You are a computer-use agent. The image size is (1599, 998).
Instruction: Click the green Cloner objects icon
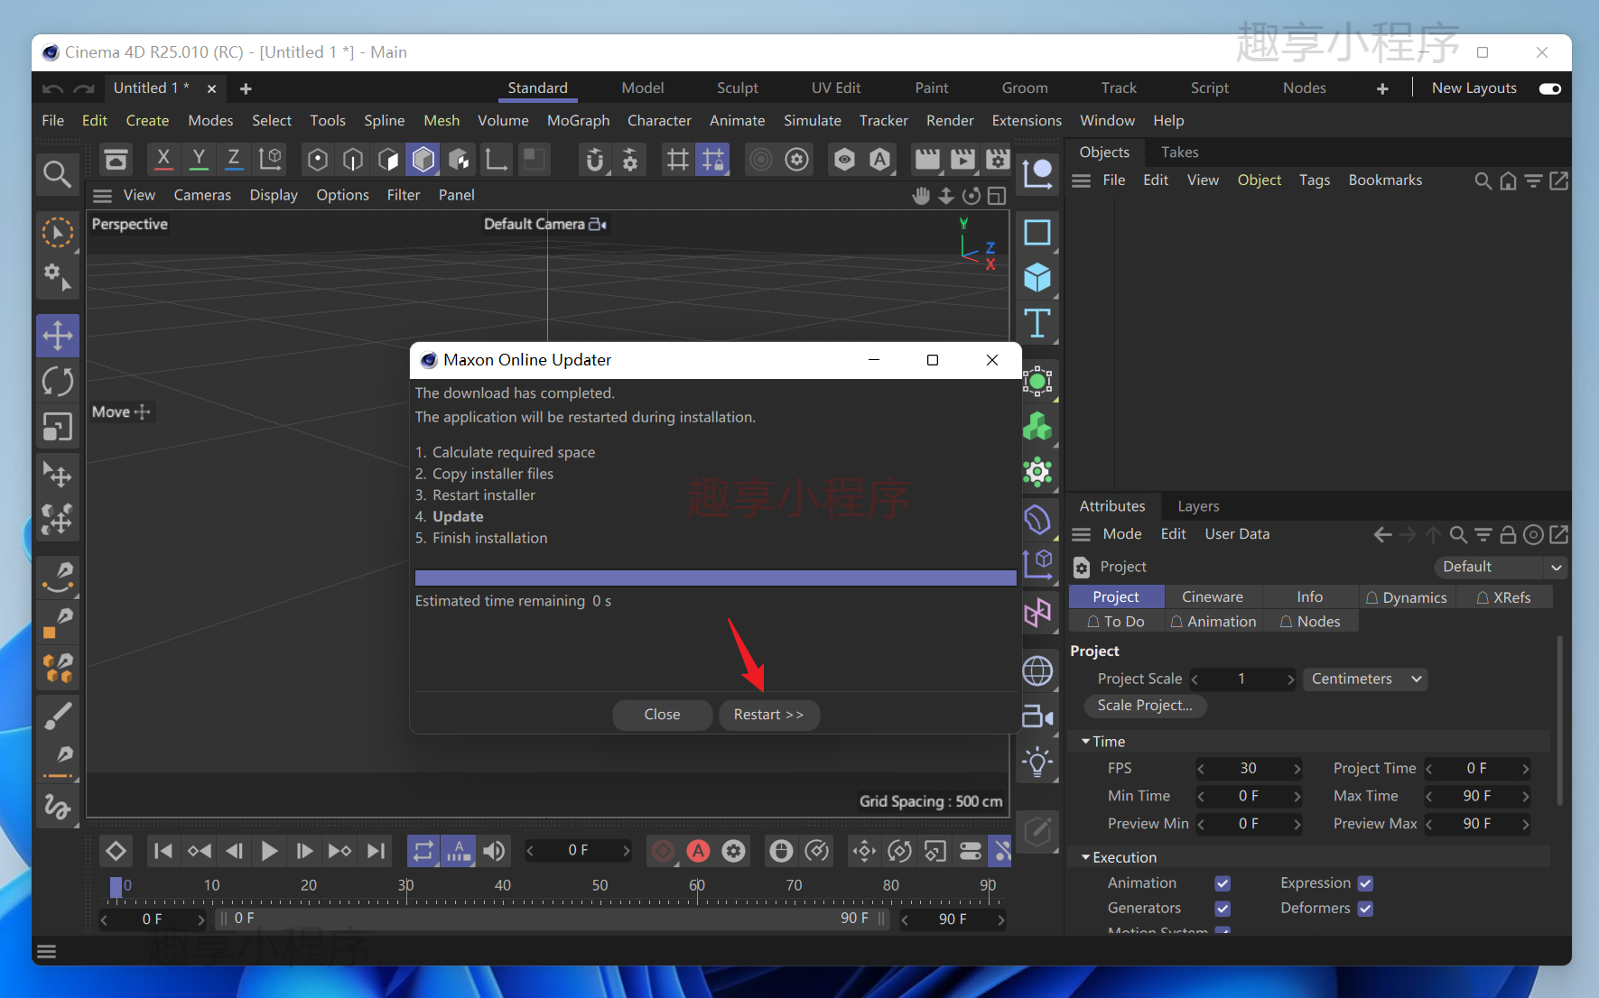coord(1037,426)
